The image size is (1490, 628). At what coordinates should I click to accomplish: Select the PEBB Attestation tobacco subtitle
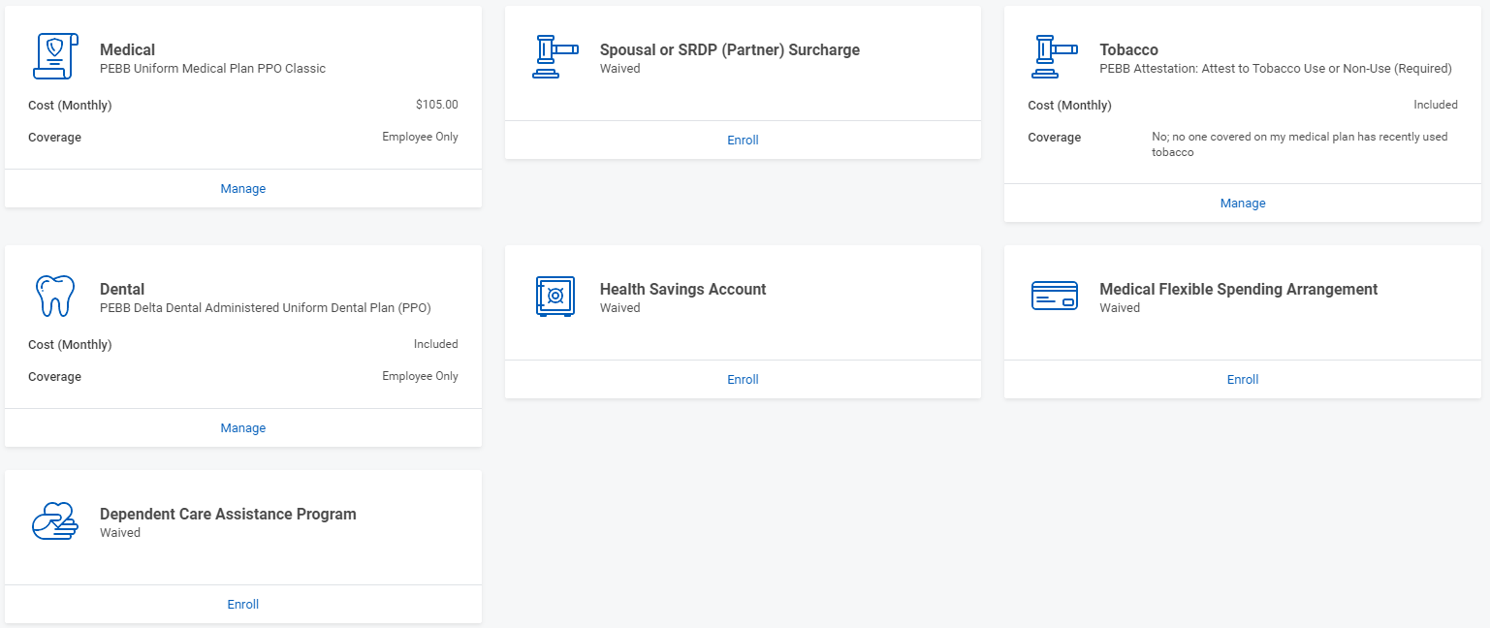click(1276, 69)
